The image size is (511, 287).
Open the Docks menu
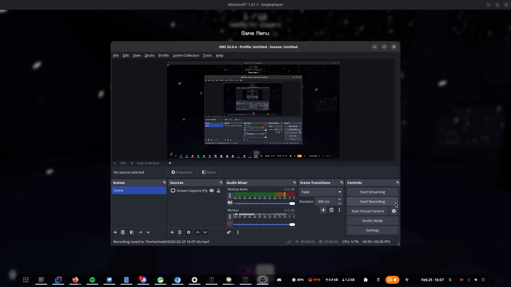coord(149,55)
